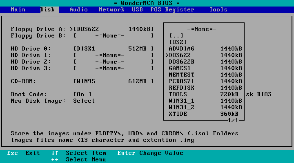Open the Network menu tab

point(111,9)
